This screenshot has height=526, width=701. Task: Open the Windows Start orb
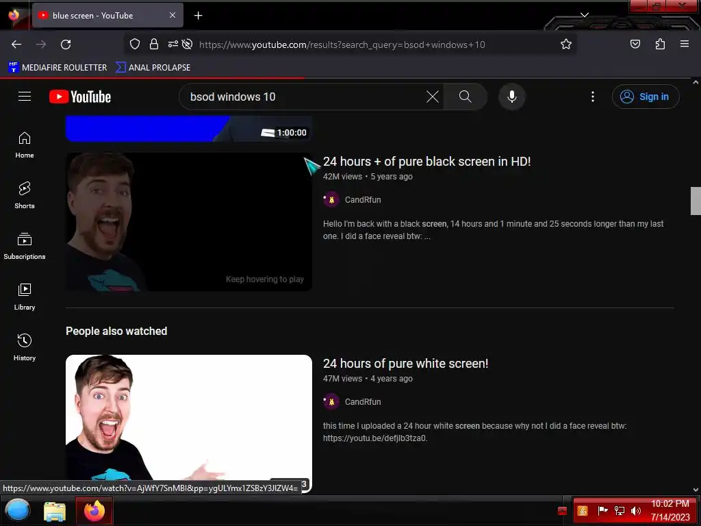18,510
